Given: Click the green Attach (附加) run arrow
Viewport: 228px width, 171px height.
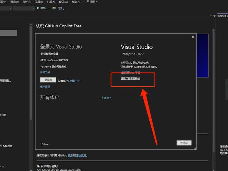Looking at the screenshot, I should tap(38, 8).
